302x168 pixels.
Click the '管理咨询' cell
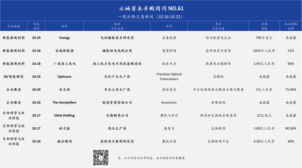point(218,103)
